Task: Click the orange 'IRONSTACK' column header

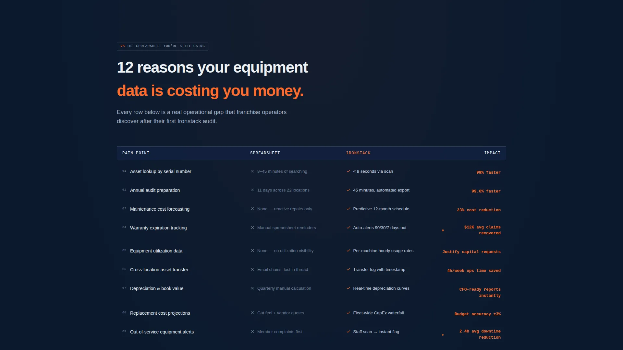Action: (x=358, y=153)
